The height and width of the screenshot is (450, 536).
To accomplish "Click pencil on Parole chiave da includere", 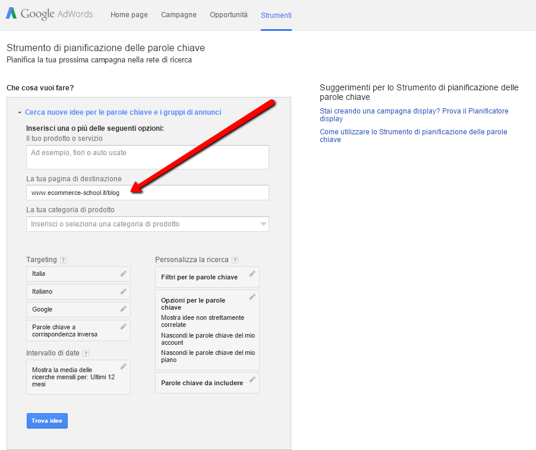I will 253,379.
